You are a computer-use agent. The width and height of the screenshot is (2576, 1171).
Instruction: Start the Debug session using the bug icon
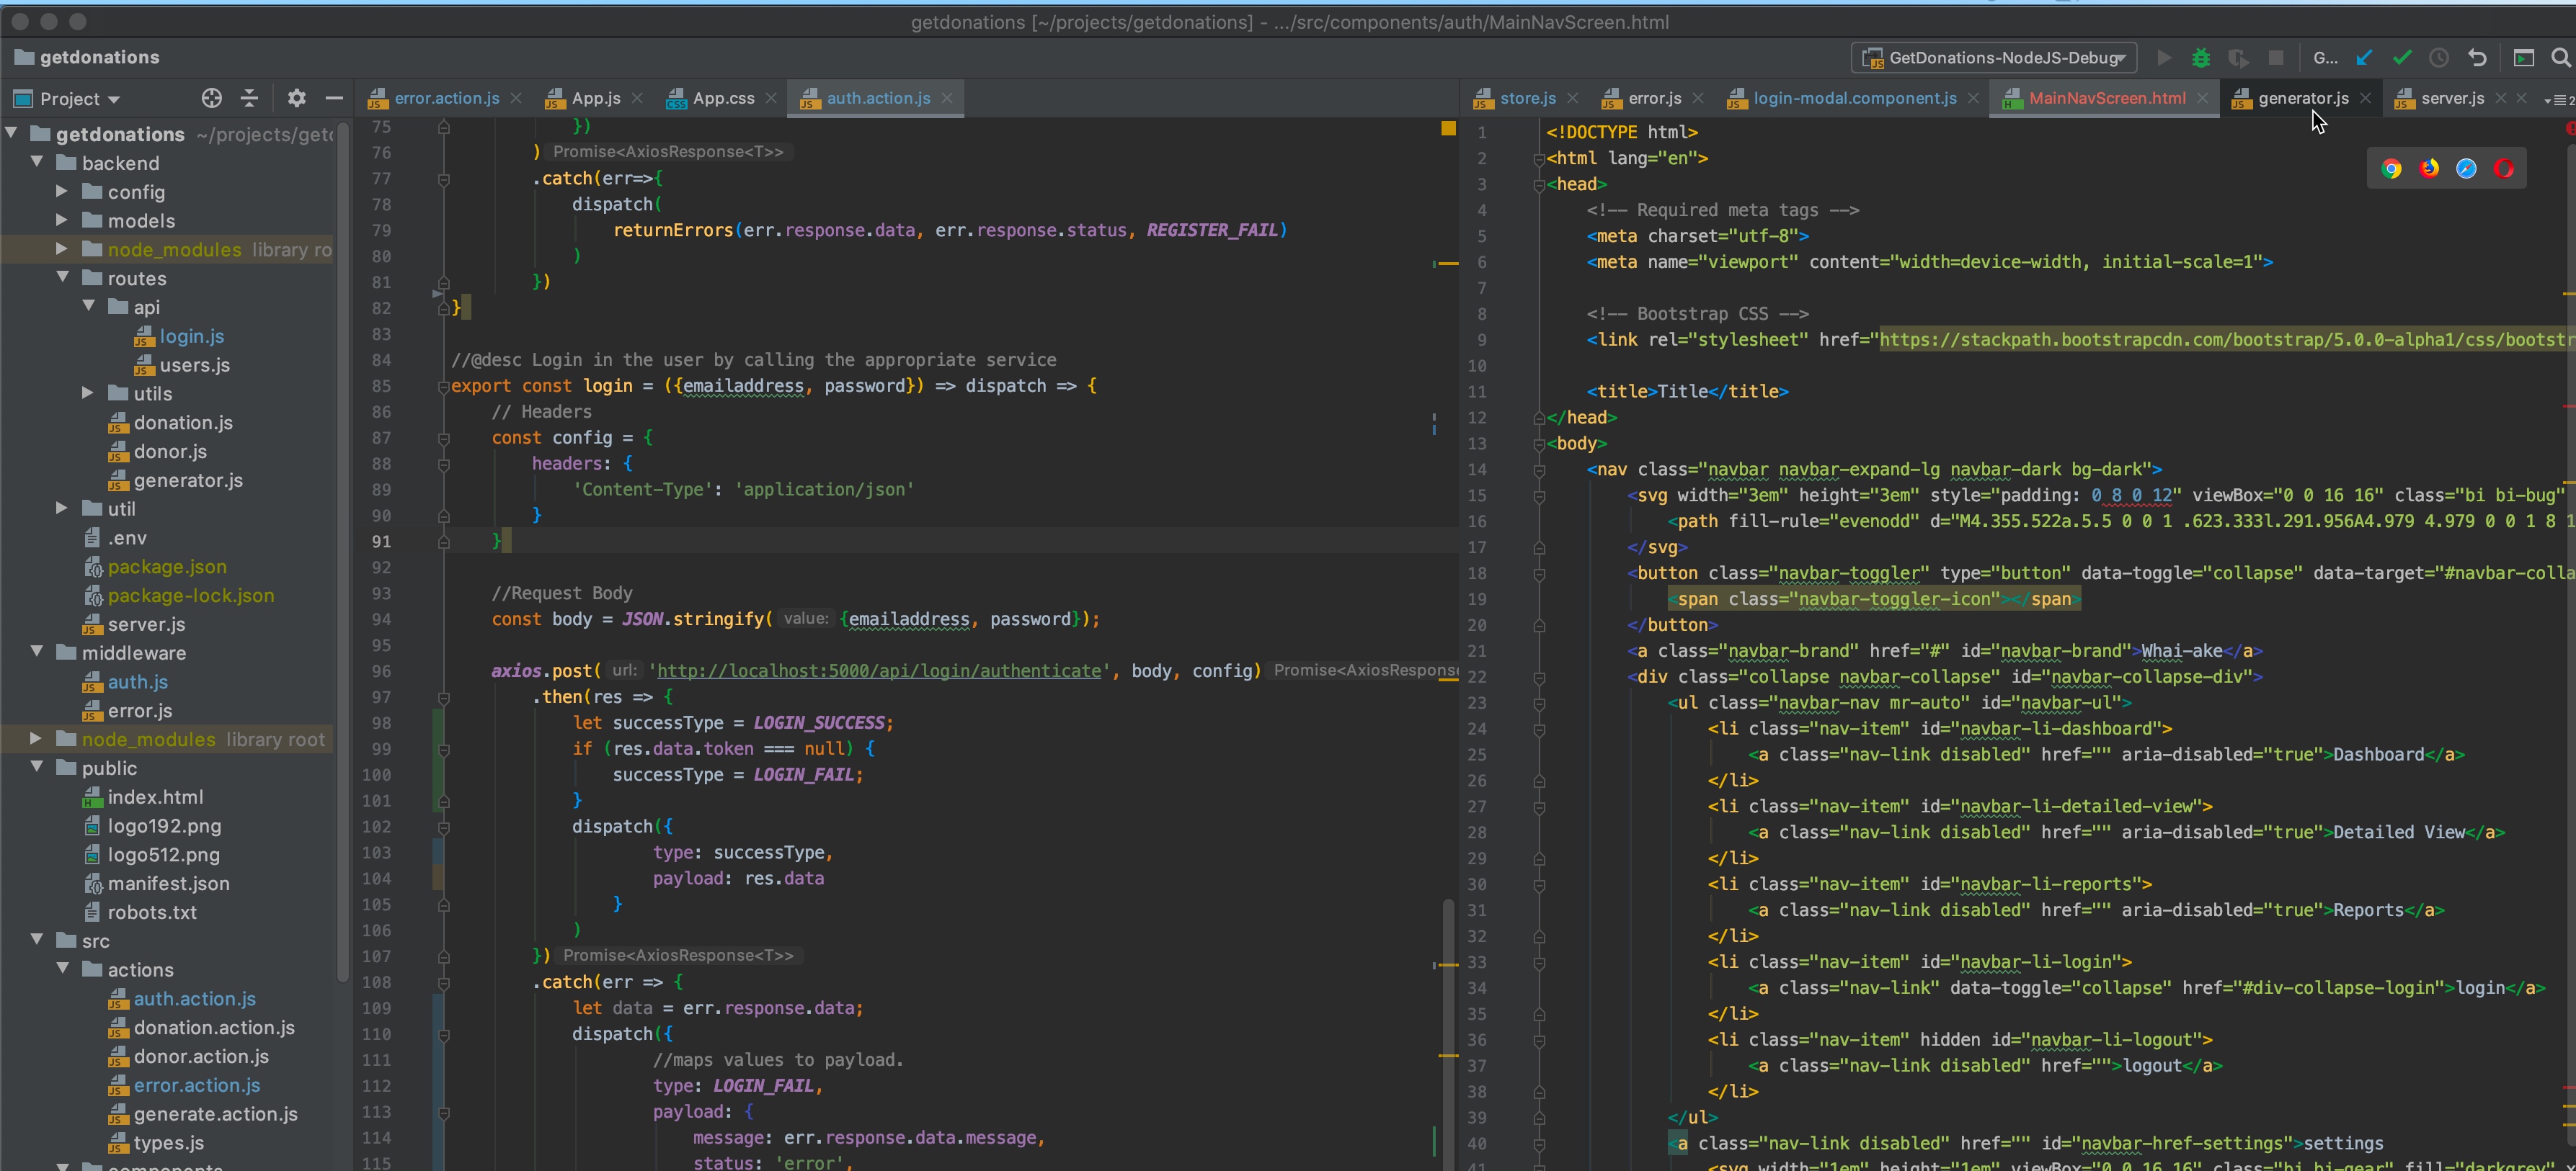(x=2201, y=57)
